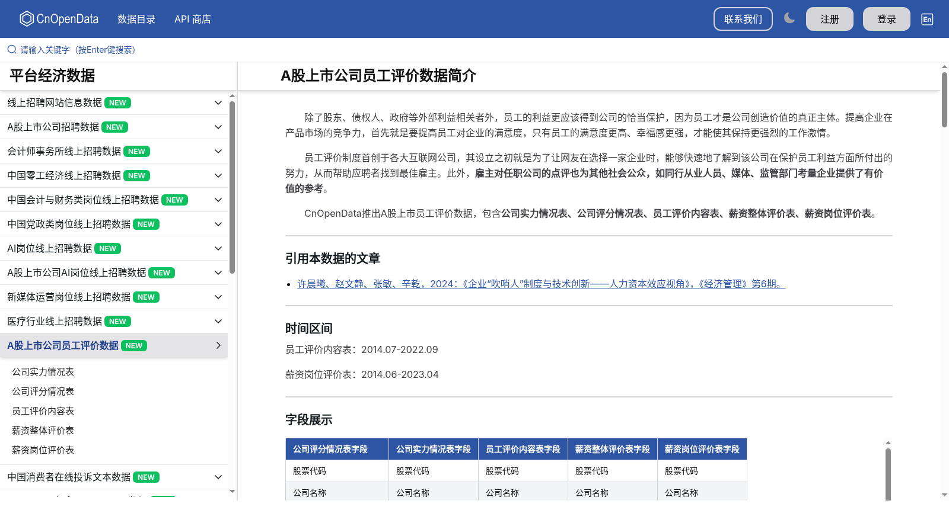Viewport: 949px width, 510px height.
Task: Click 时间区间 heading
Action: pos(309,329)
